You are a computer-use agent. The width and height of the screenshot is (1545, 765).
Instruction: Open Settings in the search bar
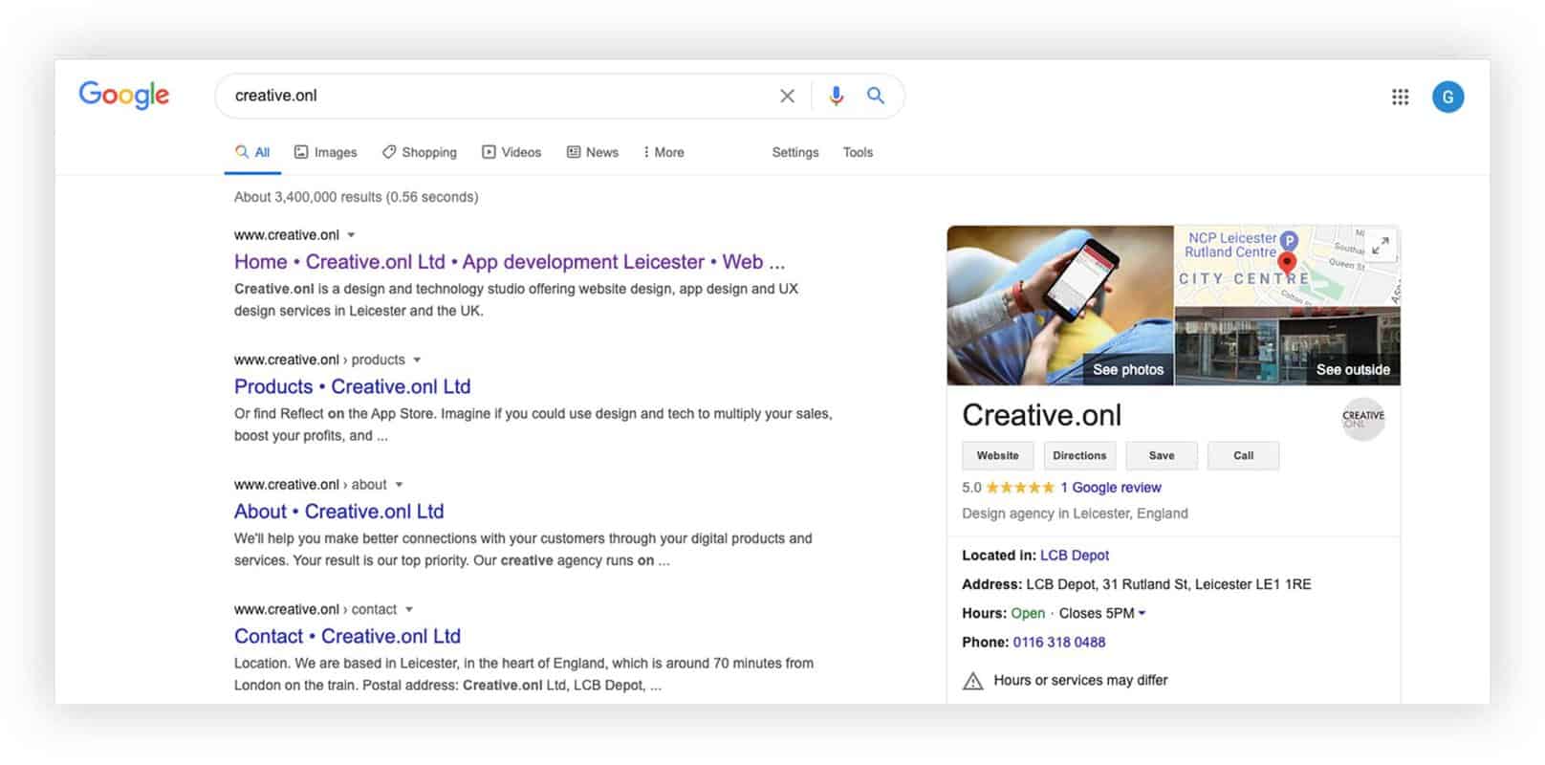click(x=795, y=152)
